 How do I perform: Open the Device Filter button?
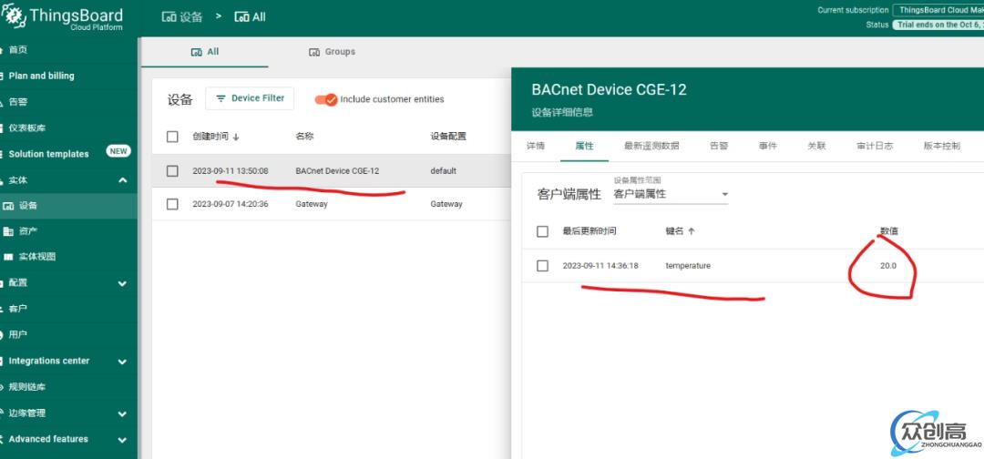click(x=250, y=98)
